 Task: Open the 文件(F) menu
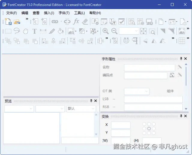click(x=11, y=13)
